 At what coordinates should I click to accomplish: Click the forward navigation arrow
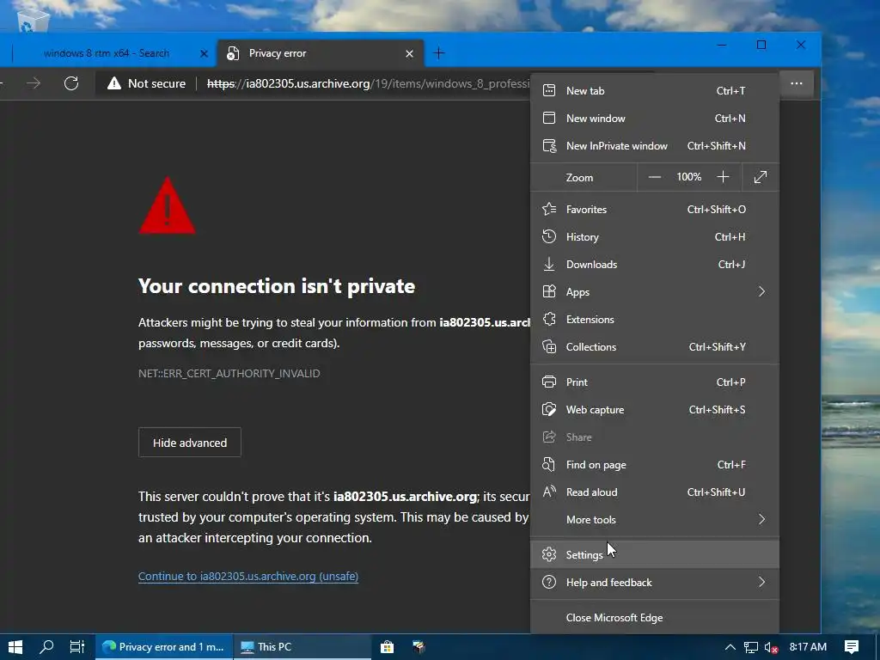click(x=34, y=83)
